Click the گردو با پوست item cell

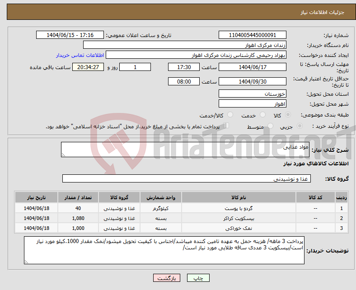[239, 208]
